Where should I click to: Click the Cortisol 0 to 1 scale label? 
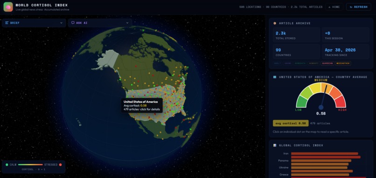33,169
